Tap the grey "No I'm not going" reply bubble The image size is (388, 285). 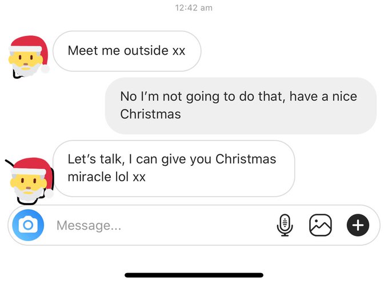click(x=240, y=105)
